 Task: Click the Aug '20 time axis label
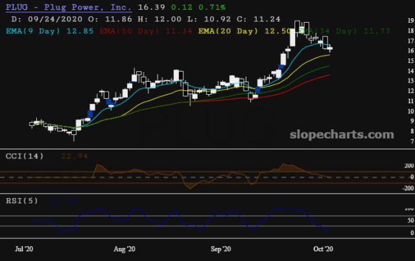coord(124,249)
